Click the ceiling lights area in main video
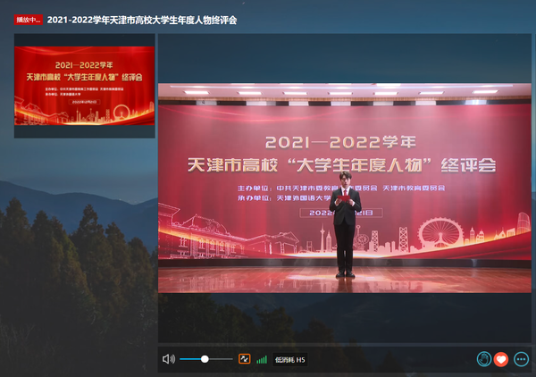Screen dimensions: 536x377 [x=344, y=93]
